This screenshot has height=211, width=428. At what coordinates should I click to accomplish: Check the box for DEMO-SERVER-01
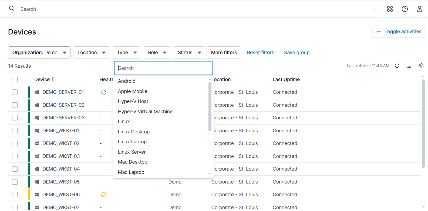[x=15, y=92]
